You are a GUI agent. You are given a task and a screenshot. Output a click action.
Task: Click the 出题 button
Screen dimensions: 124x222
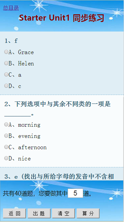pyautogui.click(x=39, y=213)
